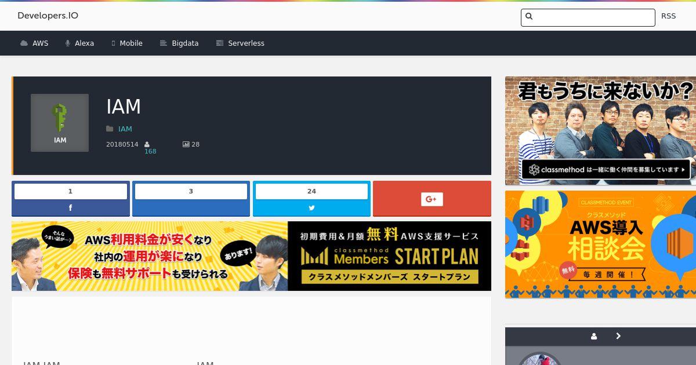The height and width of the screenshot is (365, 696).
Task: Open the Members START PLAN banner
Action: [251, 256]
